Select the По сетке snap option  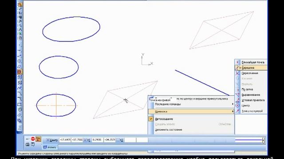(251, 89)
